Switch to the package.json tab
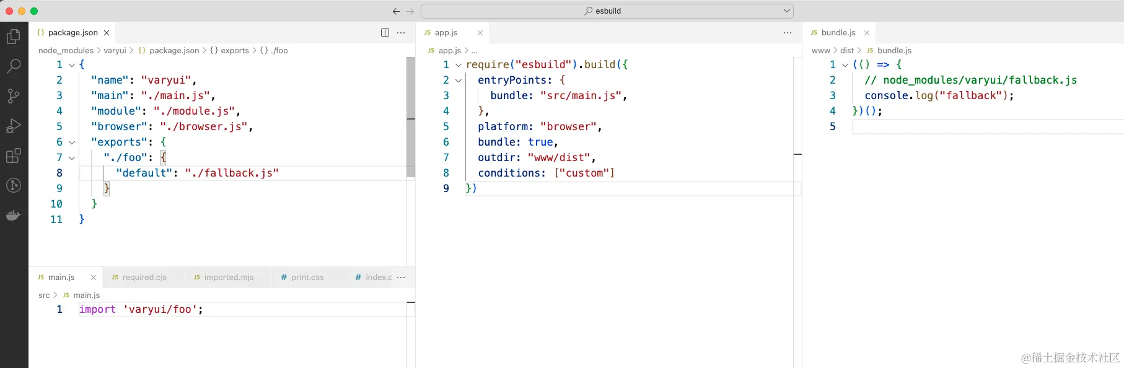This screenshot has width=1124, height=368. click(72, 33)
